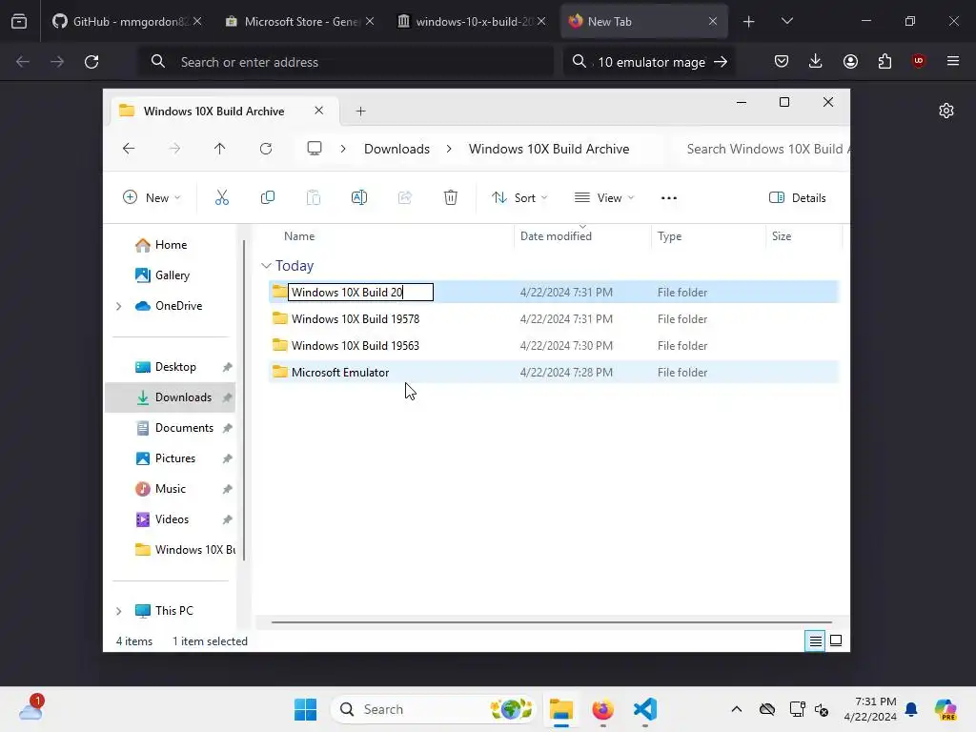
Task: Open Firefox downloads panel
Action: point(816,61)
